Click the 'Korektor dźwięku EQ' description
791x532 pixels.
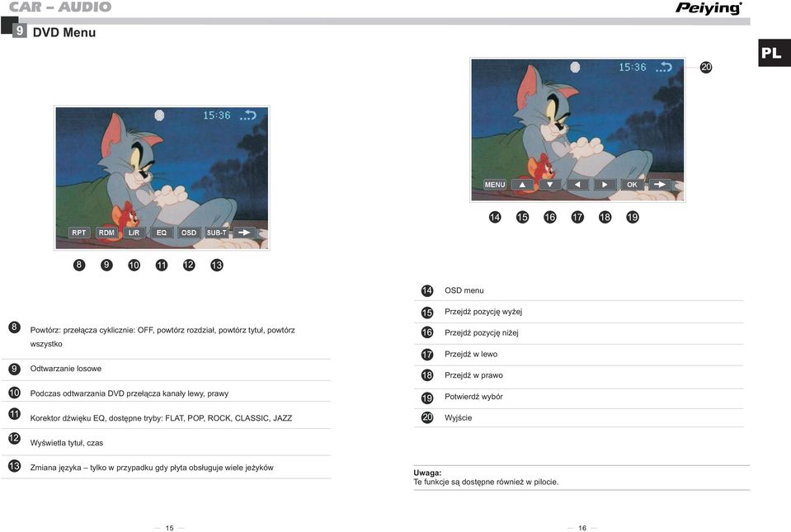[x=161, y=418]
